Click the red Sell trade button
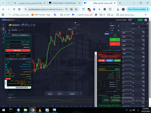Screen dimensions: 151x113 [115, 44]
